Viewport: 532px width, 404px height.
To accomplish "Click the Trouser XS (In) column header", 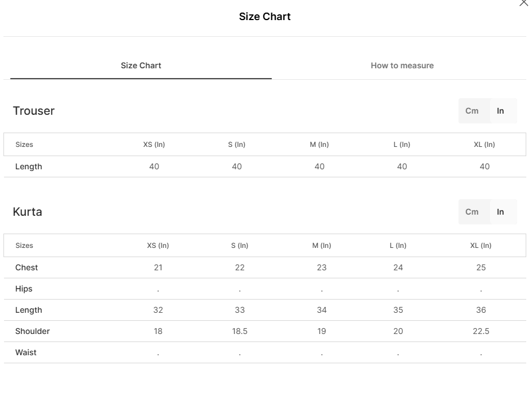I will click(154, 145).
